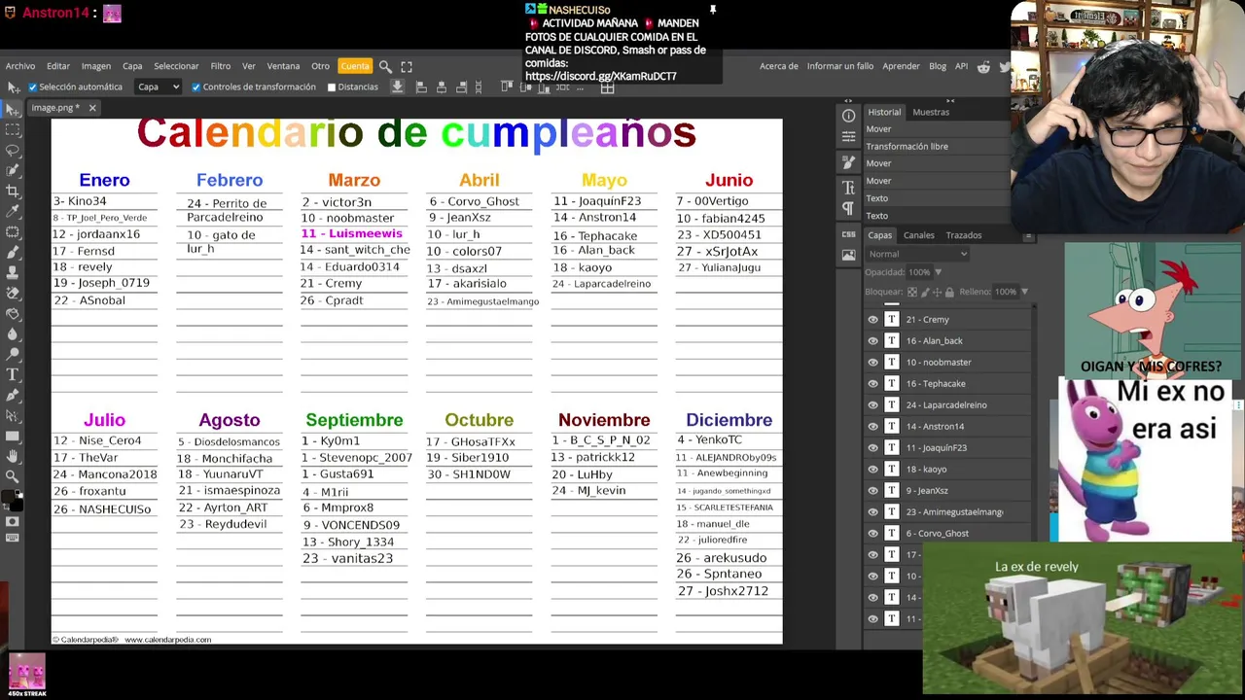
Task: Click the Relleno 100% value field
Action: tap(1006, 292)
